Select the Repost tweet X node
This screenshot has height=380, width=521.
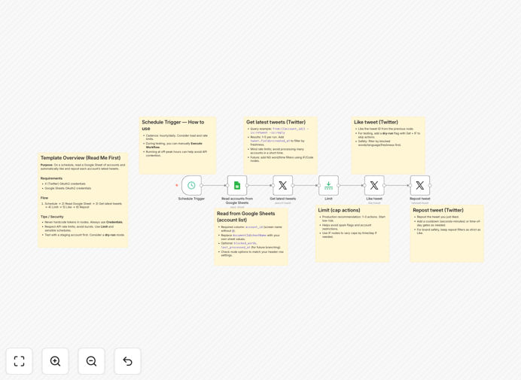(x=420, y=185)
